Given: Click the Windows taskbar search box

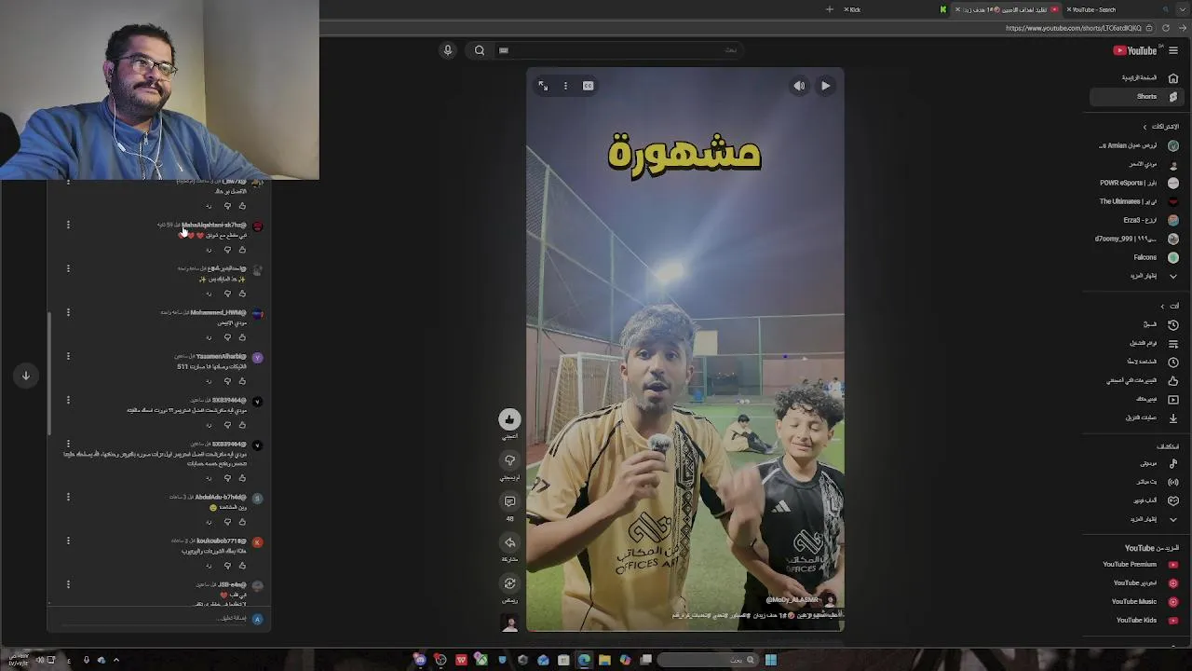Looking at the screenshot, I should coord(708,660).
